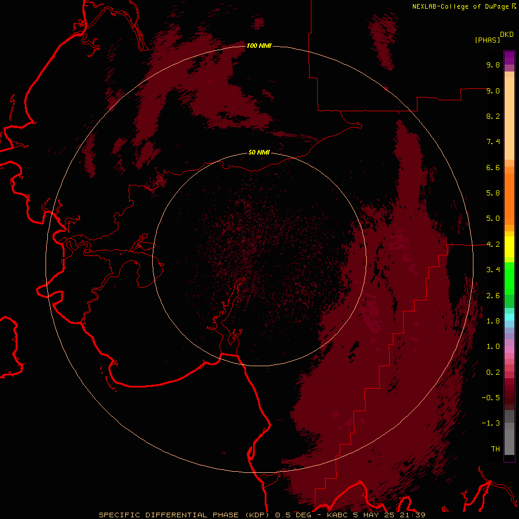The height and width of the screenshot is (519, 519).
Task: Select the 1.8 scale value
Action: (493, 321)
